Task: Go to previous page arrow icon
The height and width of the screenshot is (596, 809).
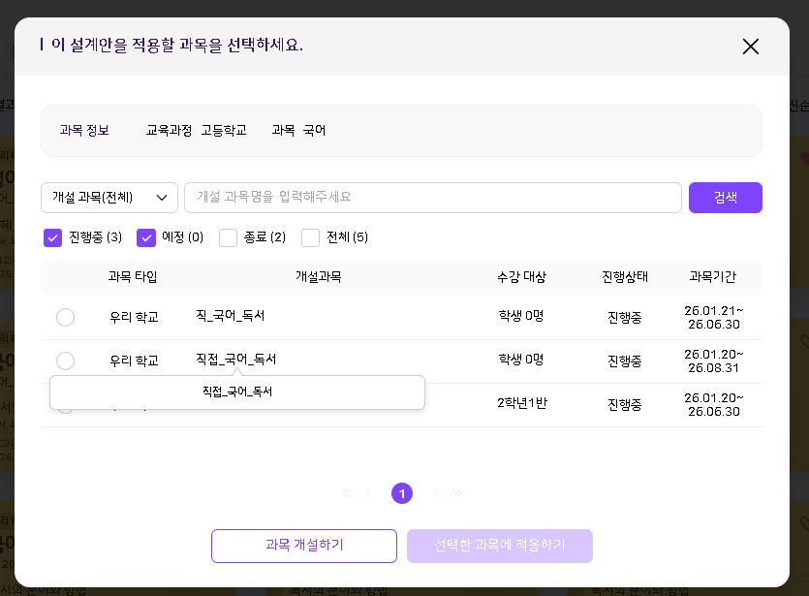Action: [368, 493]
